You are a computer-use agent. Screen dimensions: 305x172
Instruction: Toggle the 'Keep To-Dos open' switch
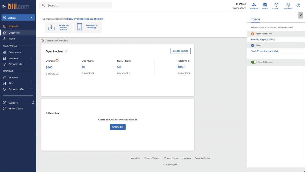click(254, 62)
